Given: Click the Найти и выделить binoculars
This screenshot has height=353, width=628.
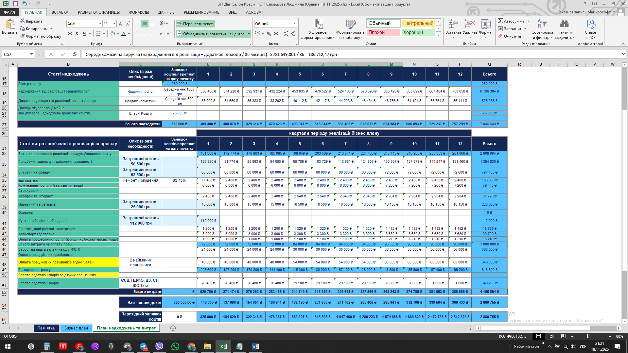Looking at the screenshot, I should coord(564,24).
